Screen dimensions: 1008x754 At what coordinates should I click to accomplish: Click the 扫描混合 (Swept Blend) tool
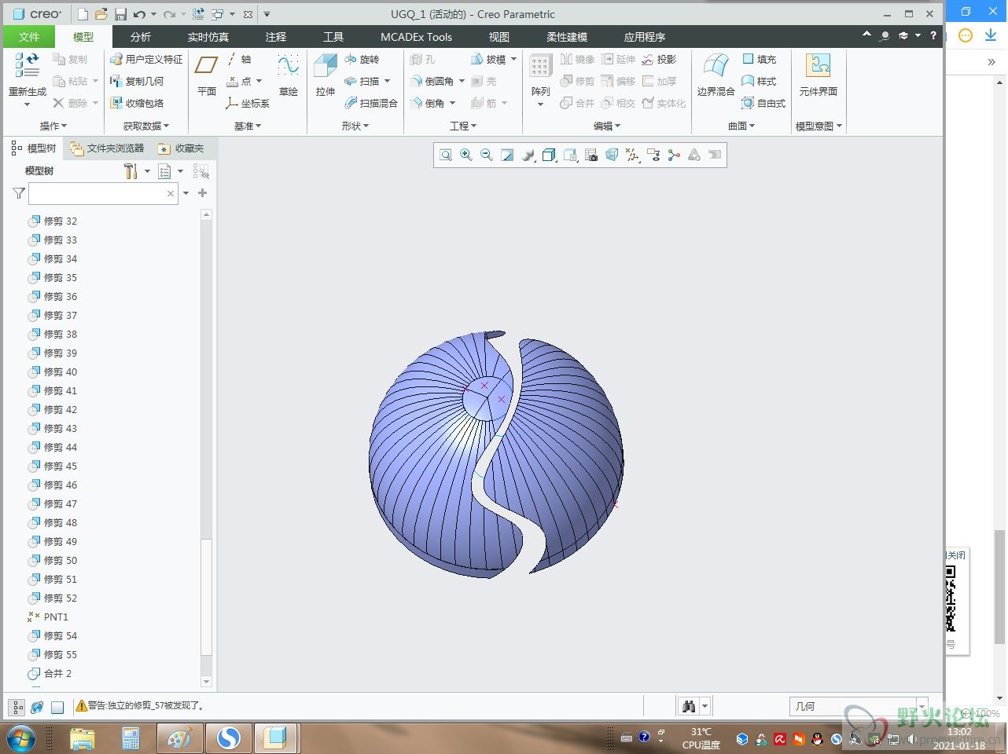(x=371, y=103)
